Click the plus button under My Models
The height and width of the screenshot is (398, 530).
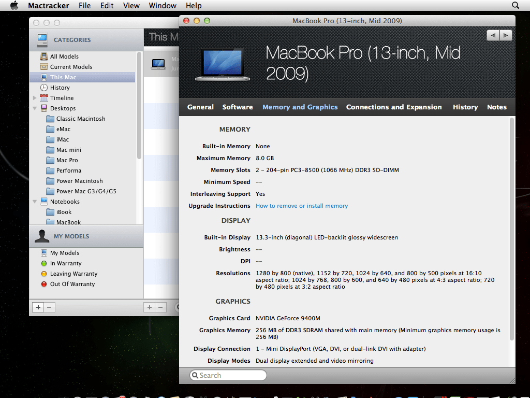[38, 307]
